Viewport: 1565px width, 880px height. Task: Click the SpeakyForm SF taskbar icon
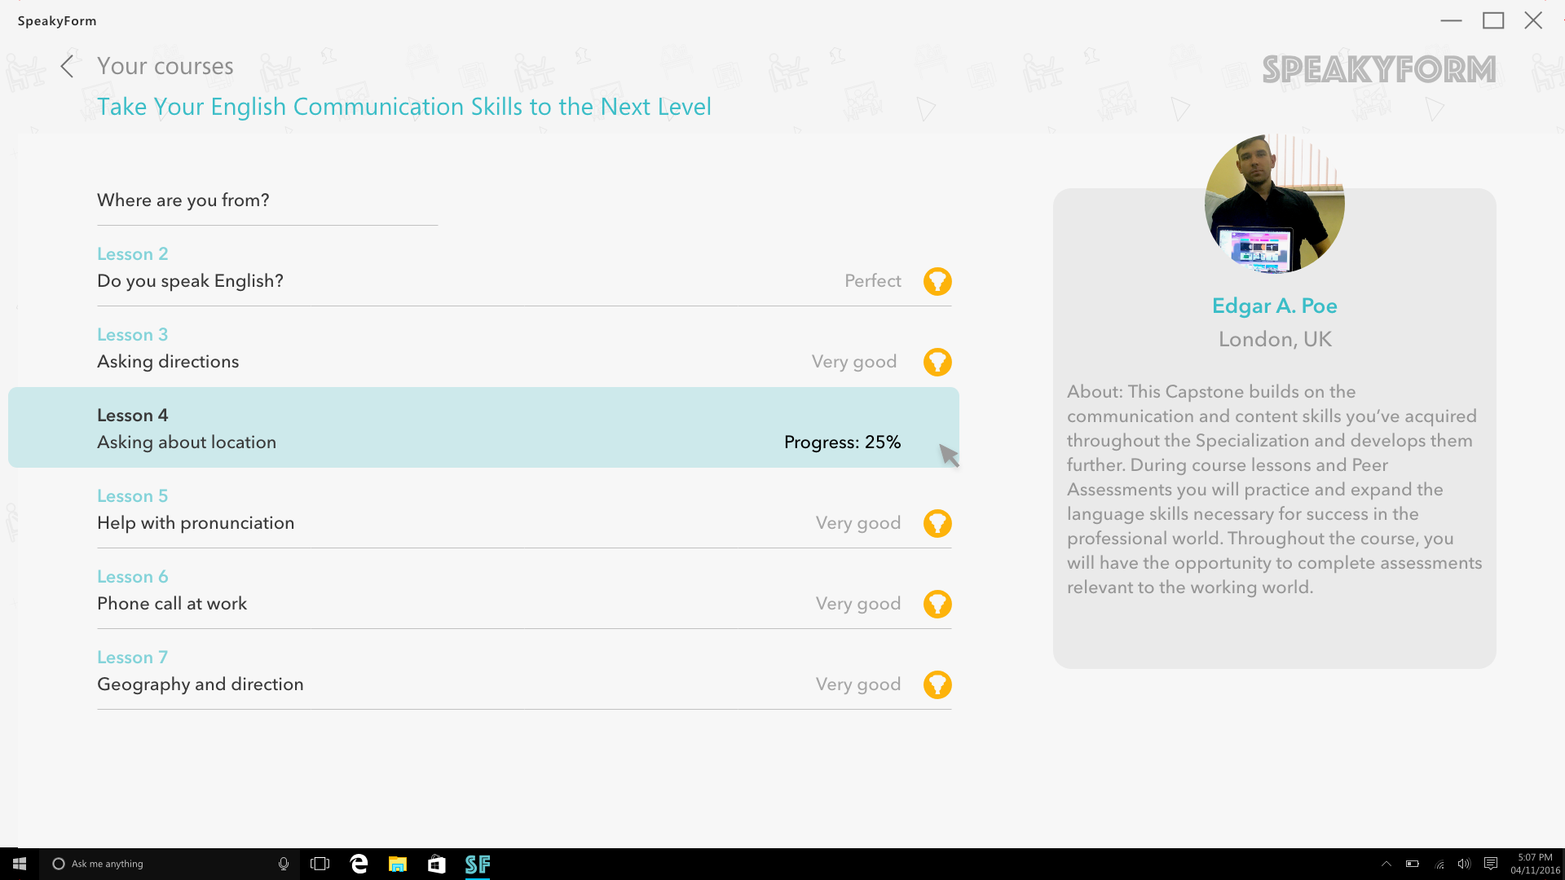tap(478, 864)
